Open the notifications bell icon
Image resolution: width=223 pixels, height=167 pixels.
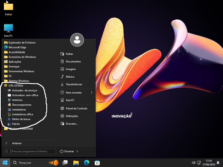pyautogui.click(x=218, y=163)
